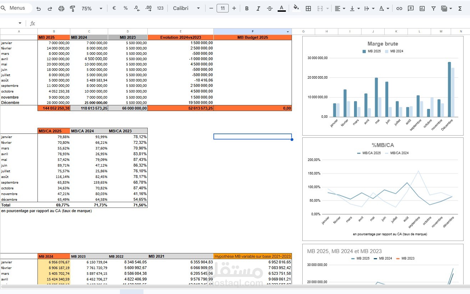Click total cell 118 613 573,25

coord(89,108)
